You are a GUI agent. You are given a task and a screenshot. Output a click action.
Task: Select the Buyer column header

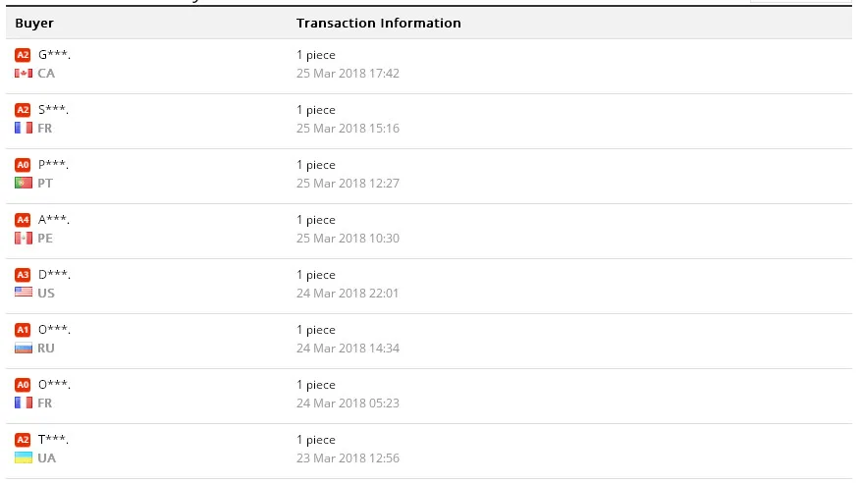click(x=34, y=23)
